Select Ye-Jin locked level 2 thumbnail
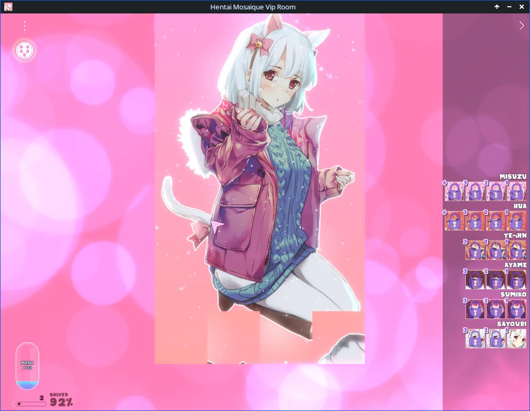 [495, 250]
